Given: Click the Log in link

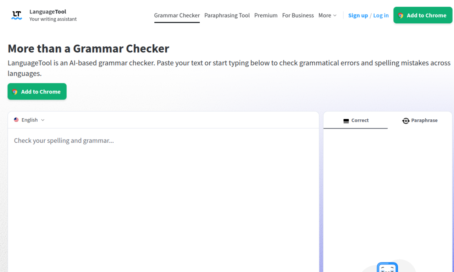Looking at the screenshot, I should click(x=381, y=15).
